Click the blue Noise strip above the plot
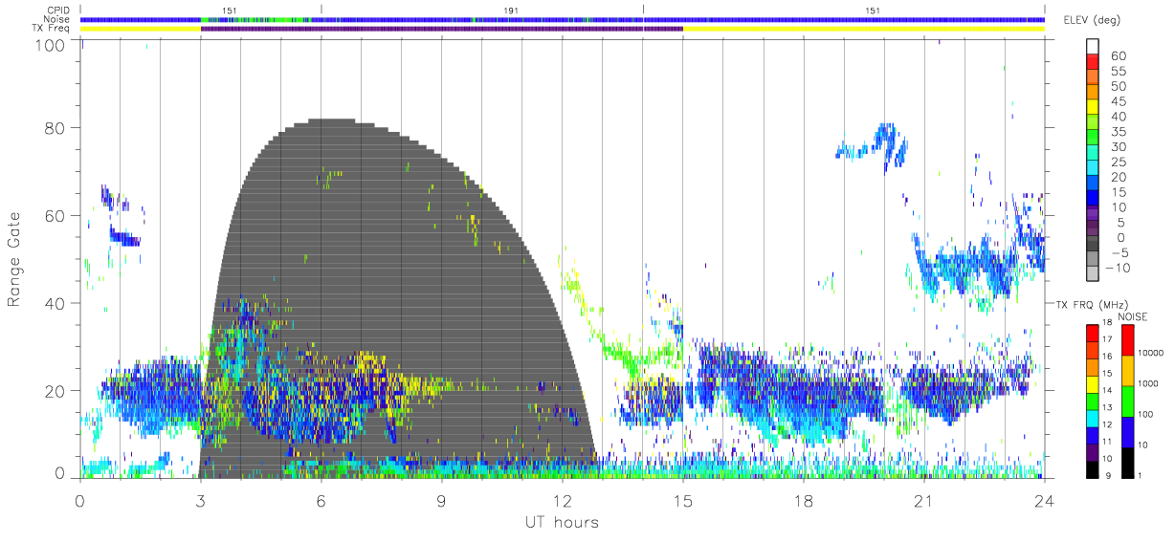The width and height of the screenshot is (1175, 542). (x=563, y=19)
